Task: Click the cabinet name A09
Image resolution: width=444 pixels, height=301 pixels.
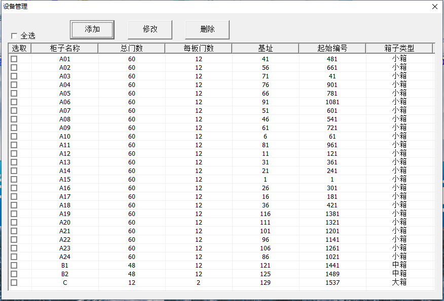Action: 65,128
